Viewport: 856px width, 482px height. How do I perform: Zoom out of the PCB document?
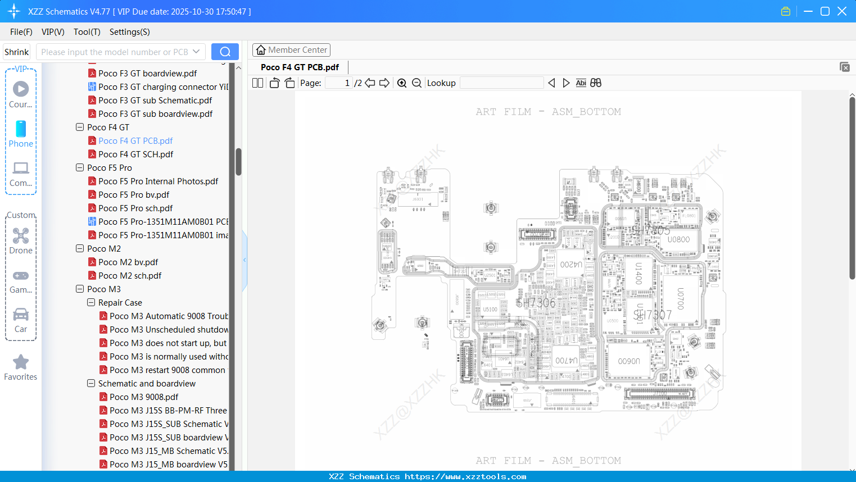click(416, 83)
